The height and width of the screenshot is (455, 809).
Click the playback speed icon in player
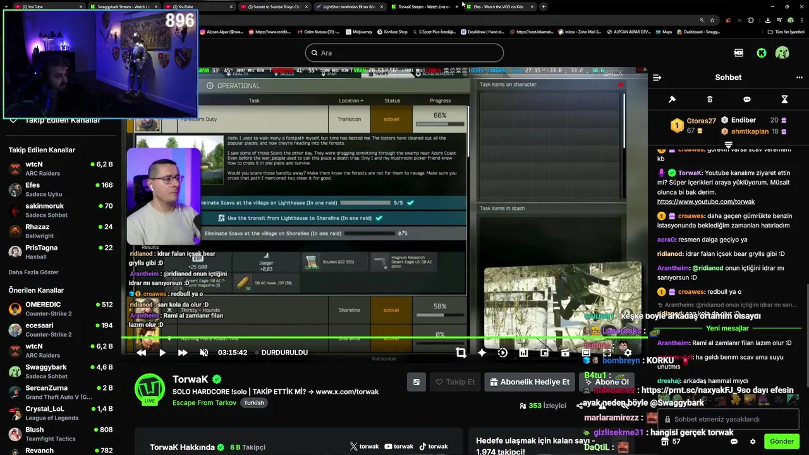[x=502, y=353]
